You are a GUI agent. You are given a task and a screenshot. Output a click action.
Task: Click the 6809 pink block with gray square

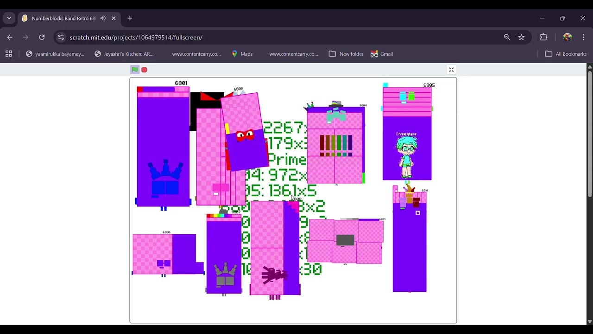click(345, 241)
